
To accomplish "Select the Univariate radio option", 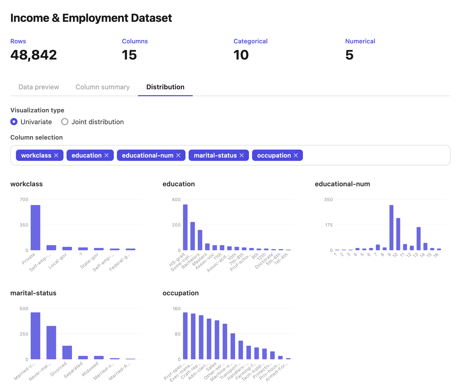I will [14, 122].
